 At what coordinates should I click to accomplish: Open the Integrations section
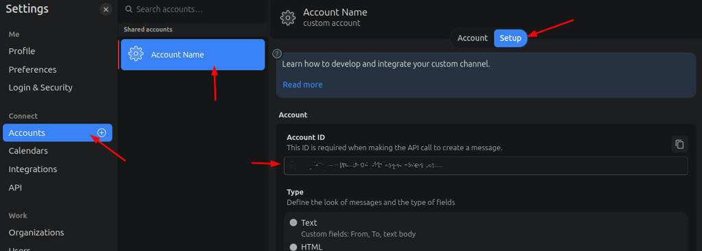(33, 169)
